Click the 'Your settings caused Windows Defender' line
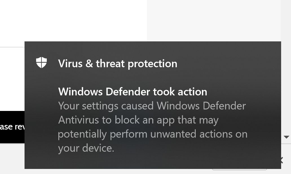This screenshot has width=291, height=174. point(152,106)
